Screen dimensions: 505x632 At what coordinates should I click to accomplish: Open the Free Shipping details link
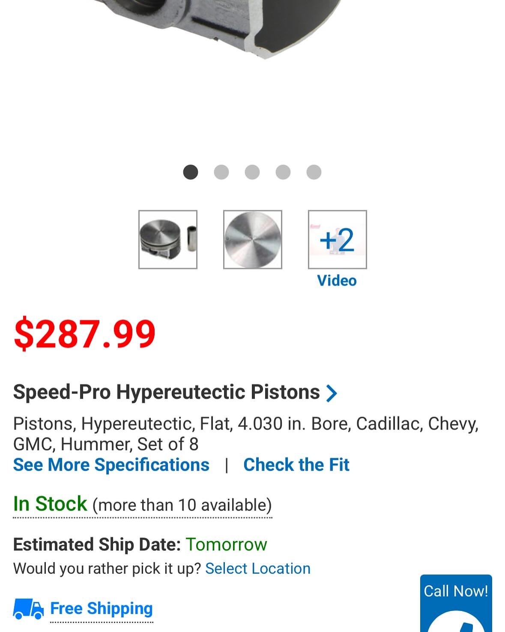click(102, 609)
